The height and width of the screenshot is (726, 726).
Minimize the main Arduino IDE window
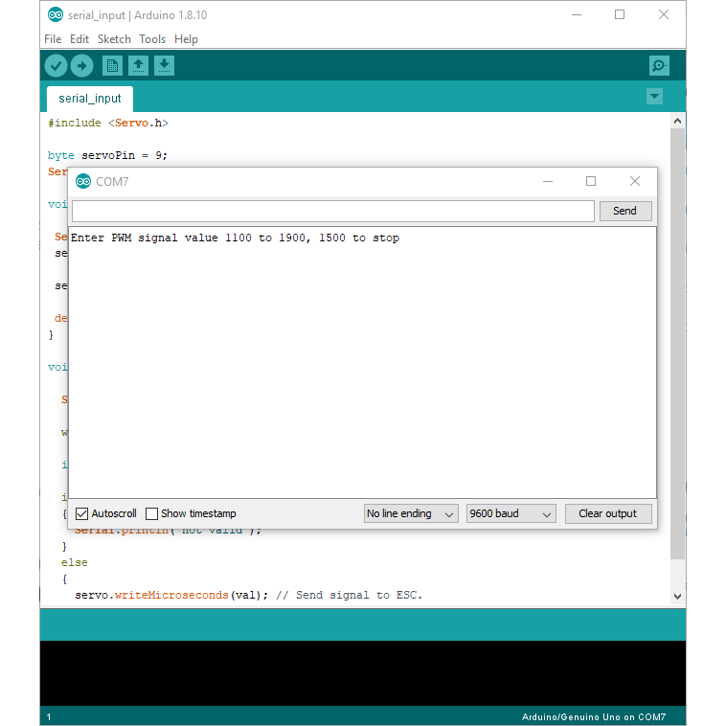click(577, 14)
